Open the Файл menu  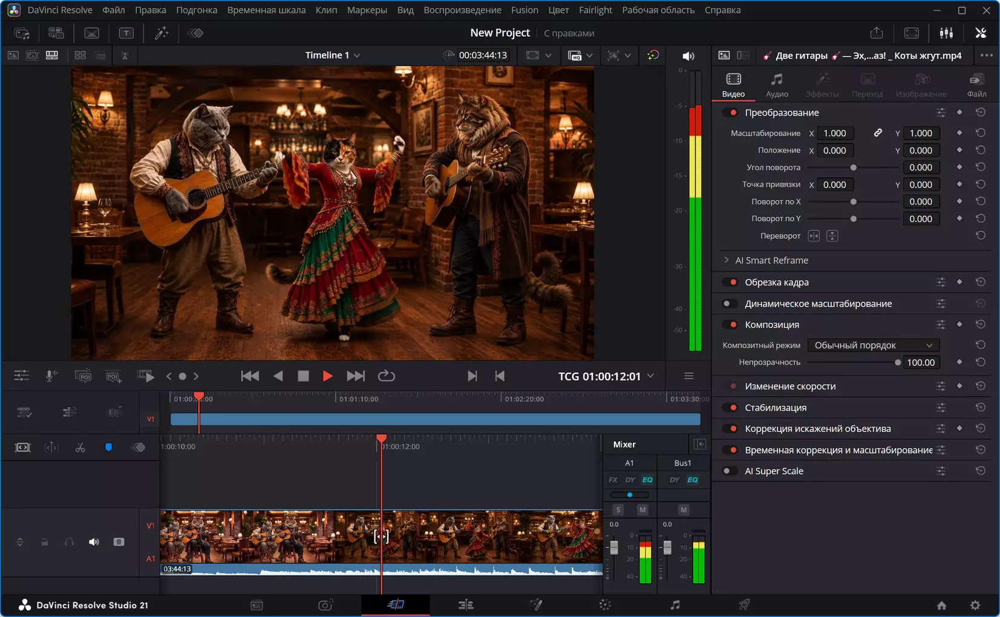tap(114, 10)
